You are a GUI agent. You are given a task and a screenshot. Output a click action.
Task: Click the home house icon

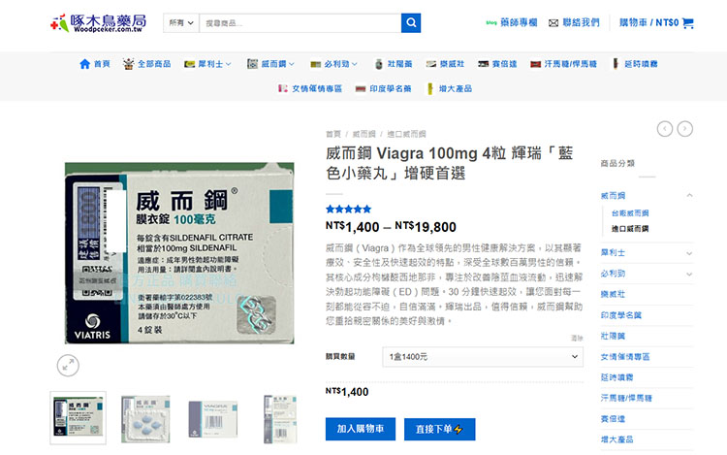(x=85, y=64)
